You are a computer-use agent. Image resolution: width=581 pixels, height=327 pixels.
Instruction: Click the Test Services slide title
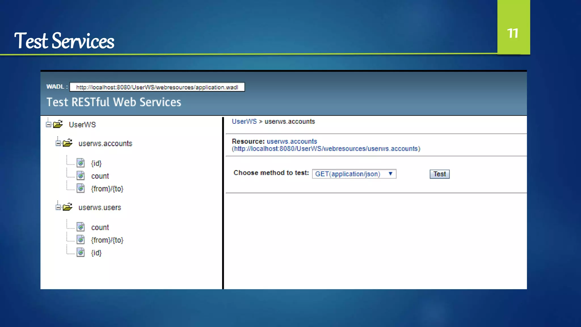tap(64, 41)
